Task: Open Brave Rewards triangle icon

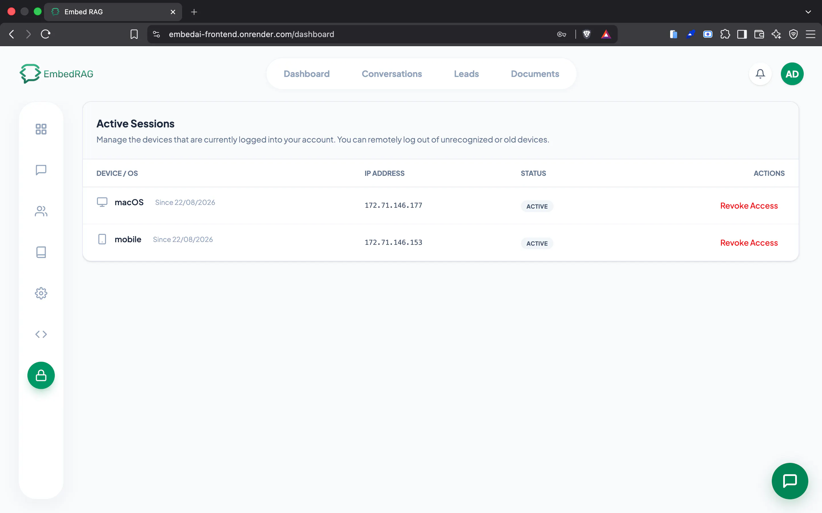Action: click(x=606, y=34)
